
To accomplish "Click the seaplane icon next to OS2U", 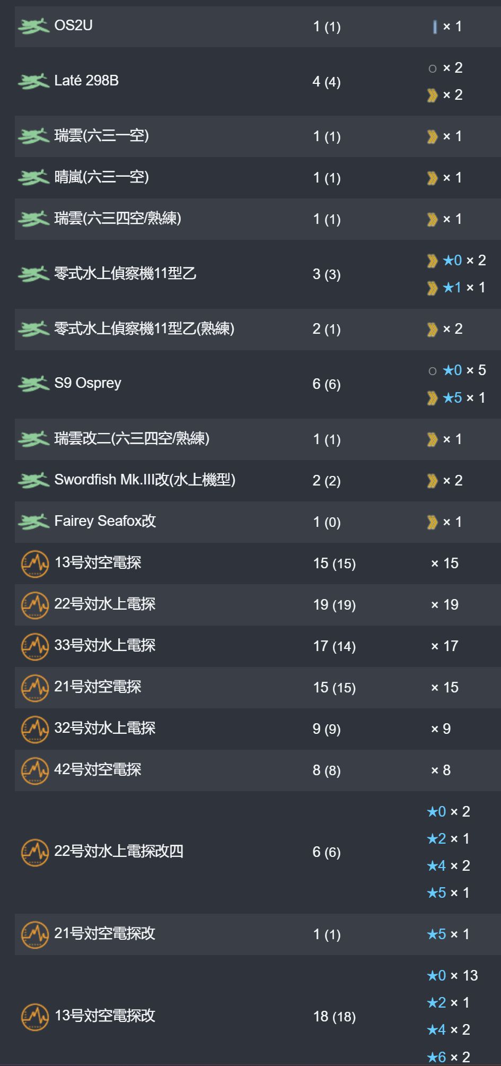I will [x=33, y=26].
